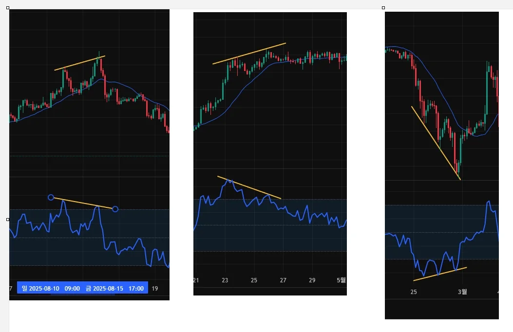The width and height of the screenshot is (513, 332).
Task: Click the 5월 month label on middle chart
Action: coord(342,280)
